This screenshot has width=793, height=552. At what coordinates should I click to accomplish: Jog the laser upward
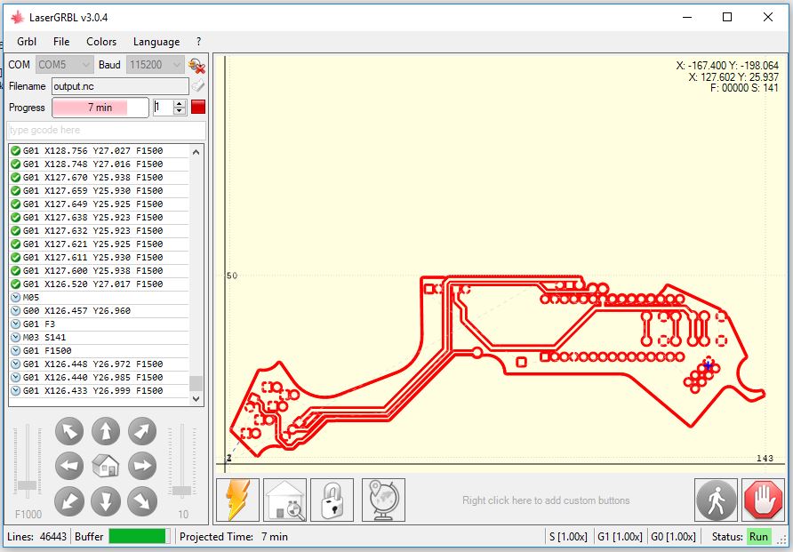pos(106,431)
